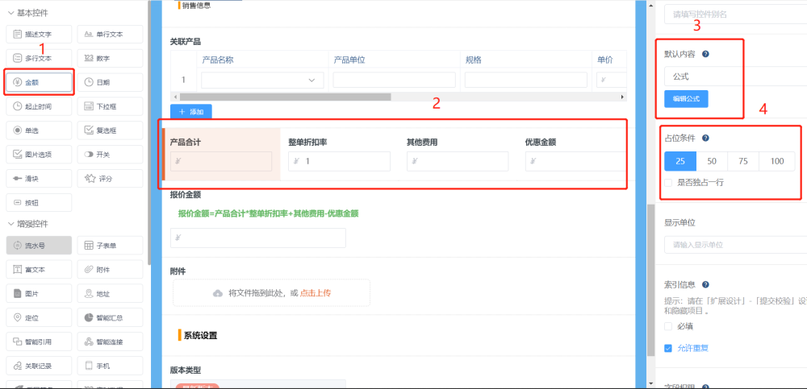Select the 单行文本 control

click(110, 35)
